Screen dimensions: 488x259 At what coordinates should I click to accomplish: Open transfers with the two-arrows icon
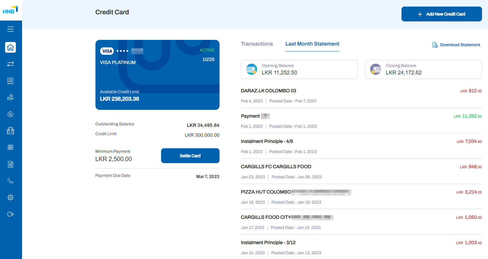(10, 64)
